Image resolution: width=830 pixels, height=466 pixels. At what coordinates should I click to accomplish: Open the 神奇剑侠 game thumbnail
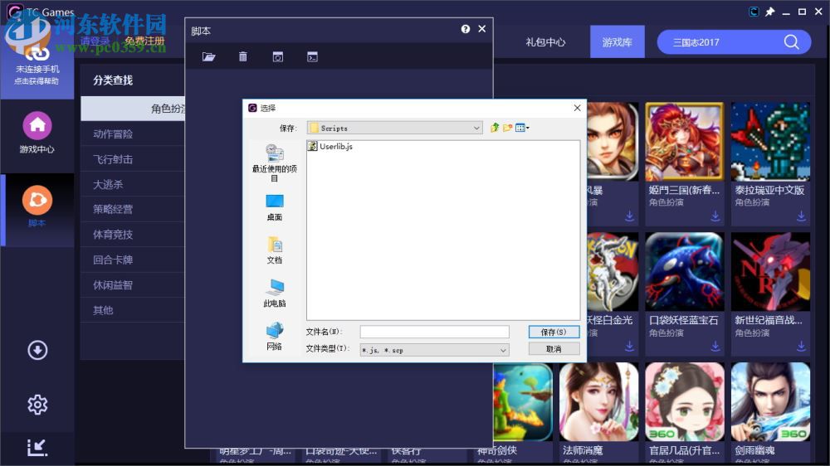click(523, 402)
